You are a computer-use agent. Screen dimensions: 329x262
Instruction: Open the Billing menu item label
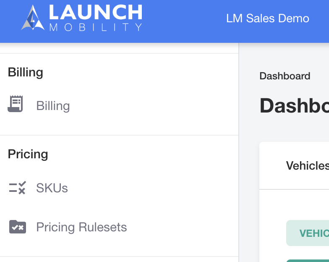pos(53,106)
